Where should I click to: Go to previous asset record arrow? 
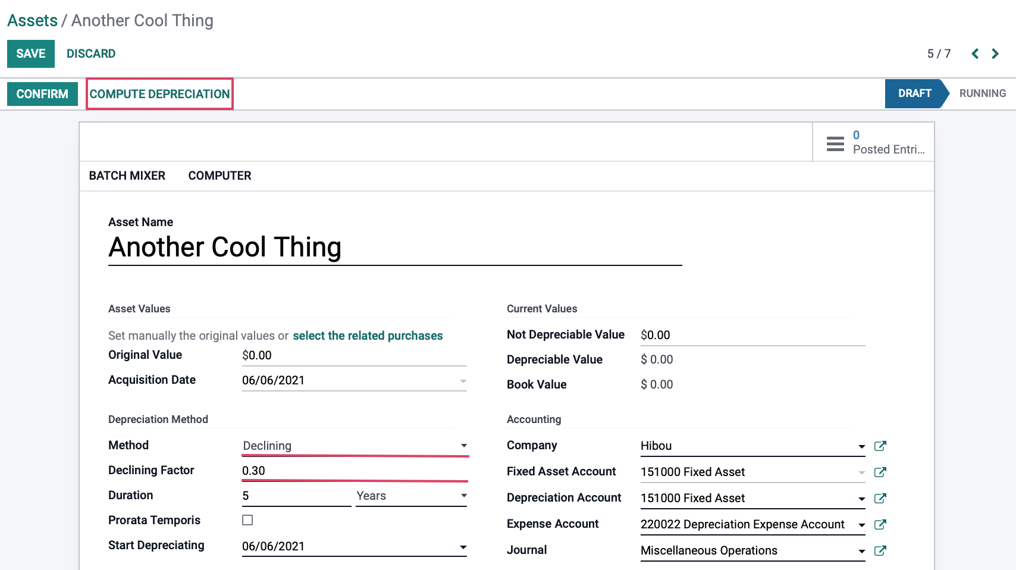975,54
